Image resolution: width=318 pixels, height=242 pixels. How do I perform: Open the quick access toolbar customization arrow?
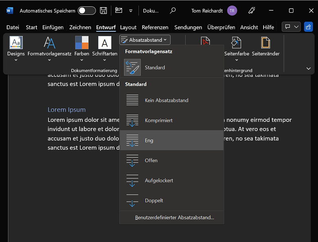tap(131, 11)
